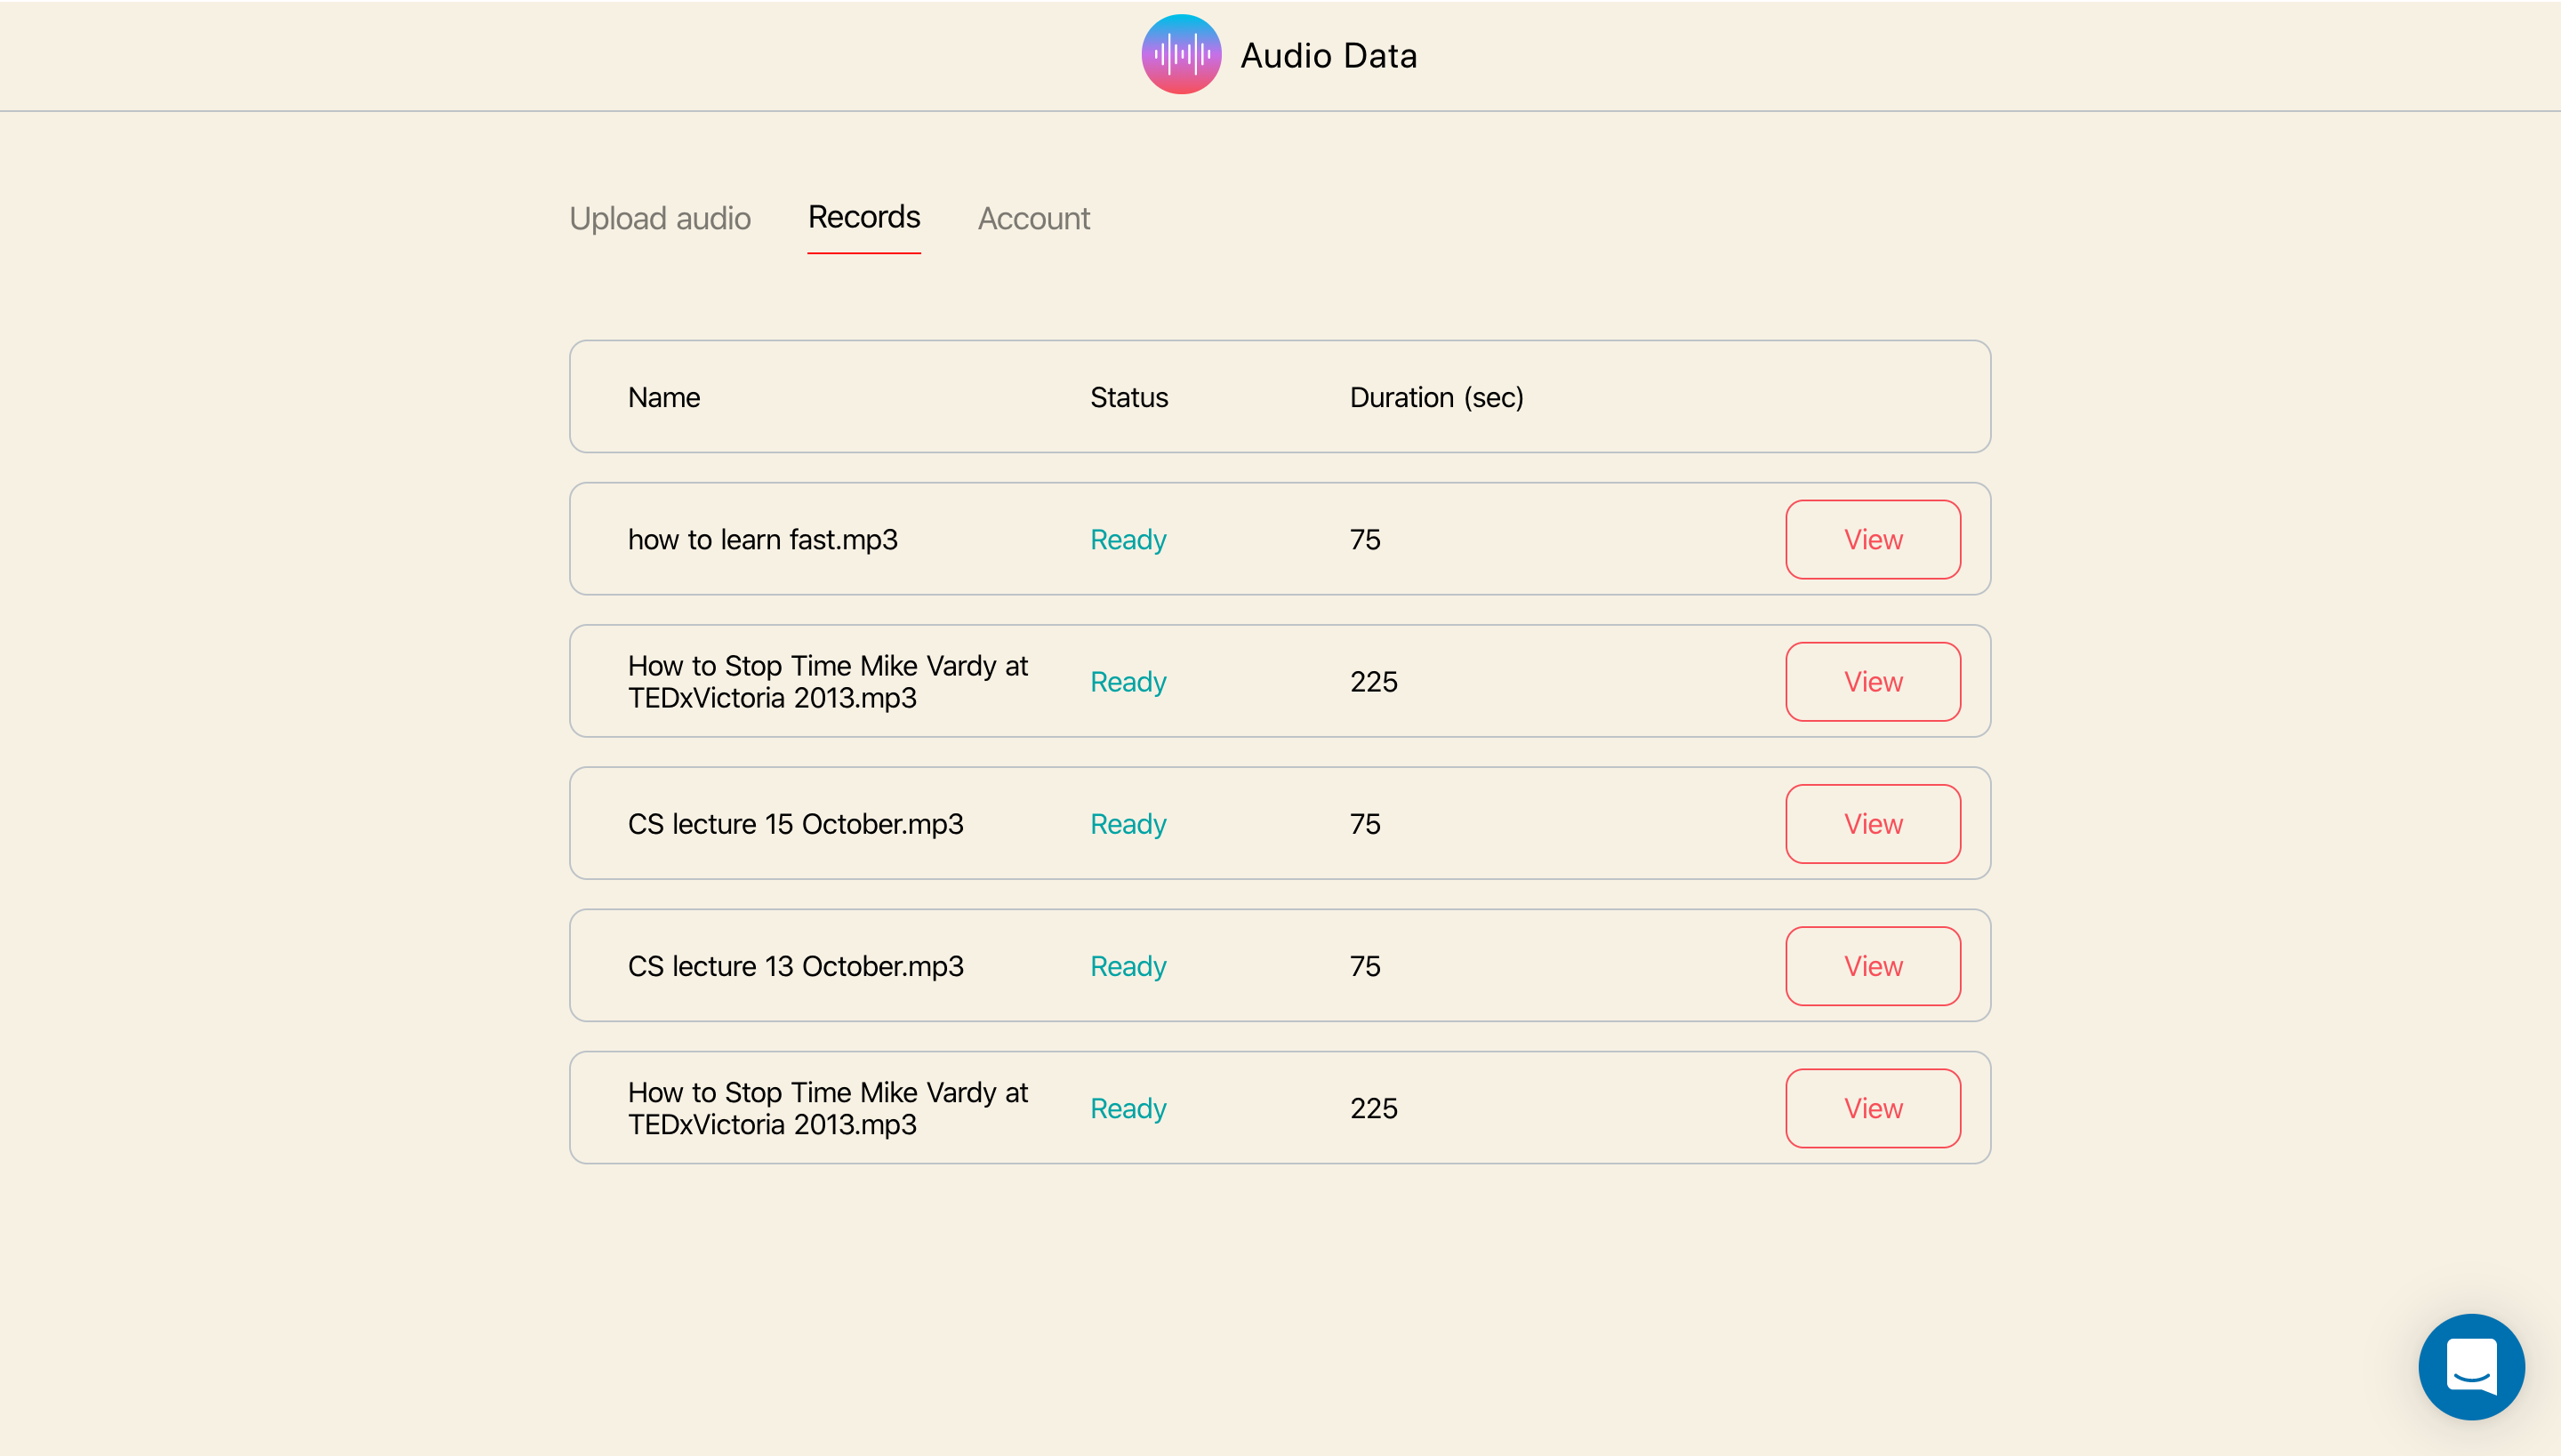Click the Audio Data title text
Screen dimensions: 2561x1456
pyautogui.click(x=1329, y=56)
